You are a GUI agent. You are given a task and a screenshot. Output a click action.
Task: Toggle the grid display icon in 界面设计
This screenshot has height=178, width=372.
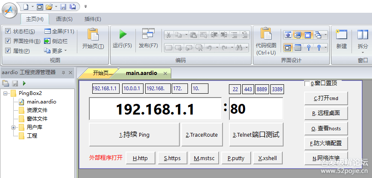(x=298, y=48)
